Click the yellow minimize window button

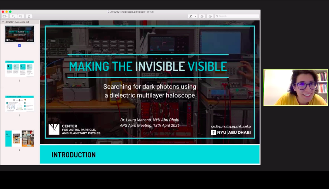coord(7,12)
